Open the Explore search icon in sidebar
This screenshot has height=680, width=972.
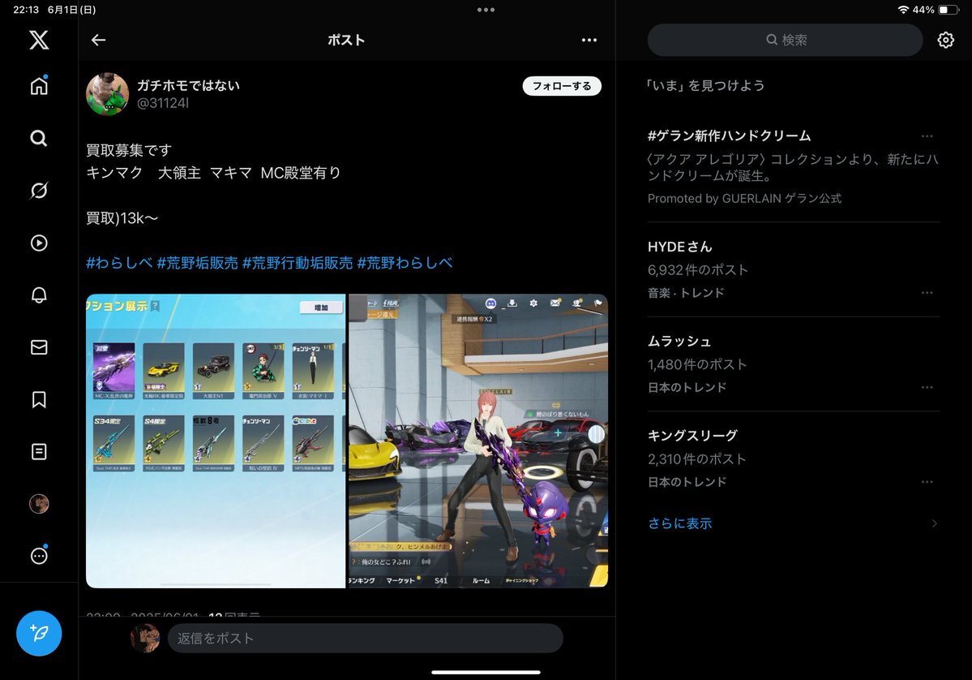pyautogui.click(x=39, y=138)
